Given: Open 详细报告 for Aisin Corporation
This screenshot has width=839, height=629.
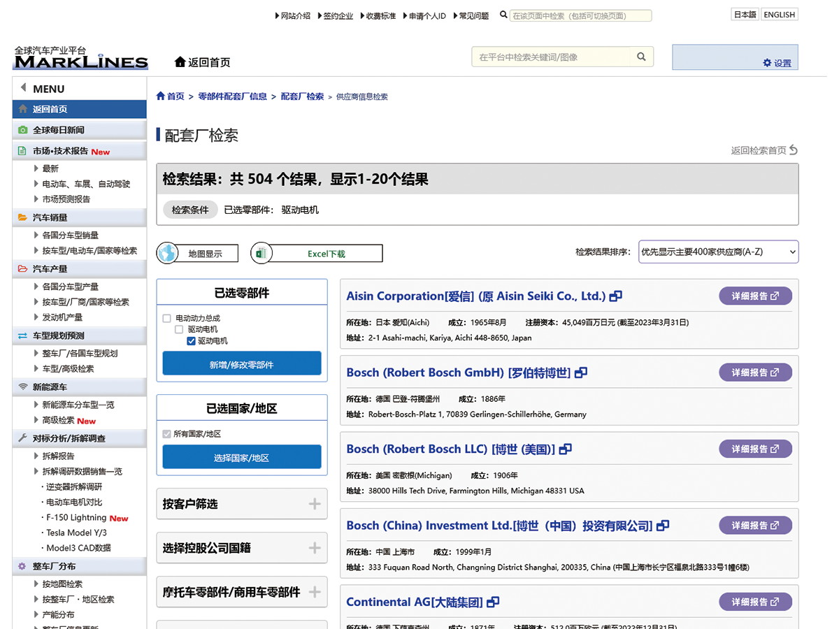Looking at the screenshot, I should (x=755, y=296).
